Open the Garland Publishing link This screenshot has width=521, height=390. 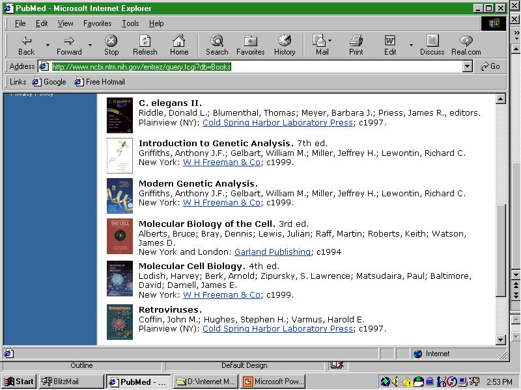click(x=272, y=252)
